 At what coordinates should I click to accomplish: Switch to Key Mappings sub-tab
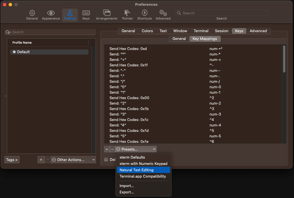pyautogui.click(x=205, y=39)
